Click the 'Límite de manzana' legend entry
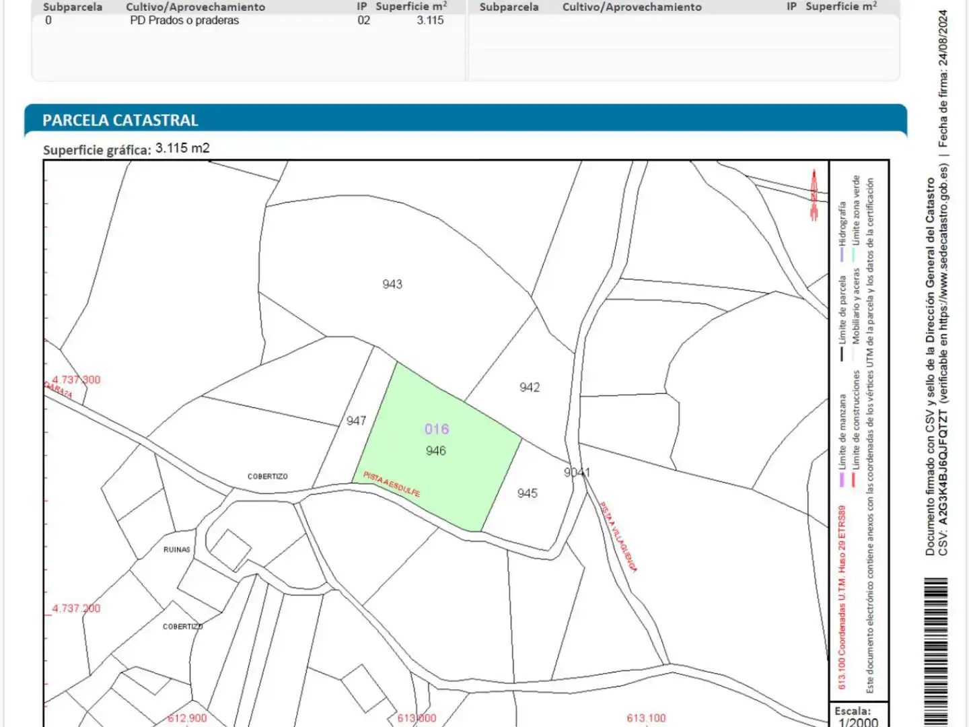 tap(842, 440)
